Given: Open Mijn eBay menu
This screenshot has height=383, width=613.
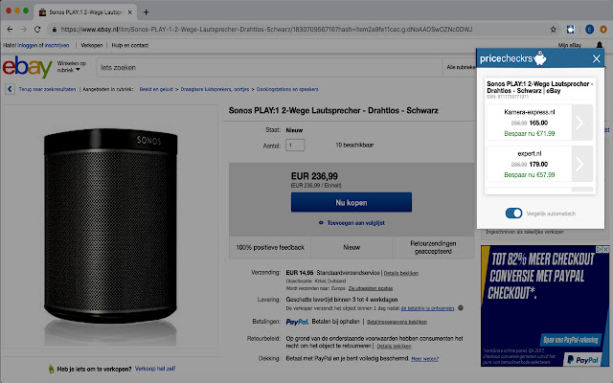Looking at the screenshot, I should [x=570, y=45].
